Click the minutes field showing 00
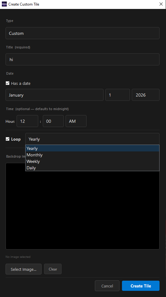This screenshot has width=166, height=297. pyautogui.click(x=53, y=121)
